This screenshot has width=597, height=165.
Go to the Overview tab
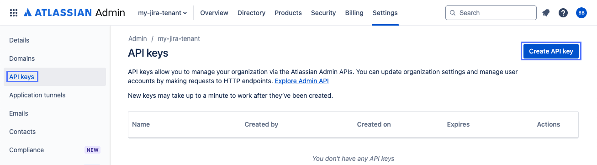pyautogui.click(x=214, y=13)
